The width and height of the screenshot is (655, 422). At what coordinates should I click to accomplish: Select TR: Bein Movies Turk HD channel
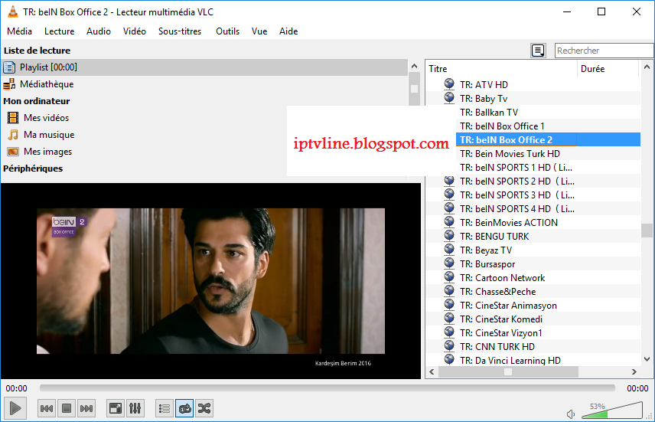pyautogui.click(x=510, y=154)
